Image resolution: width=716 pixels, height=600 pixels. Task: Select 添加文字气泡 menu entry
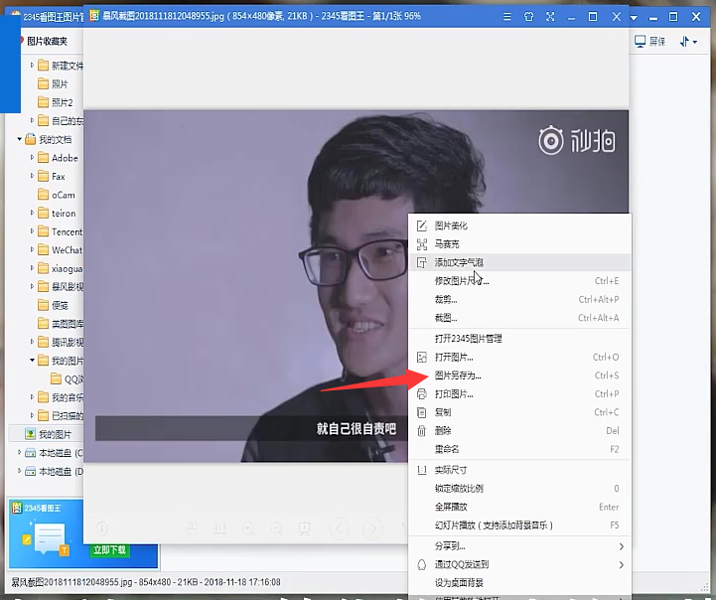[459, 262]
